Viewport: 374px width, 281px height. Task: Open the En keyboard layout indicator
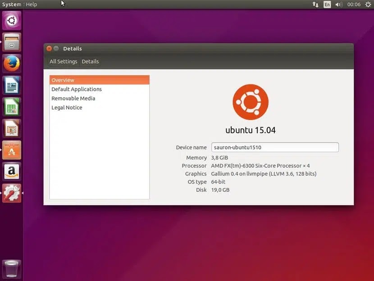(x=327, y=5)
